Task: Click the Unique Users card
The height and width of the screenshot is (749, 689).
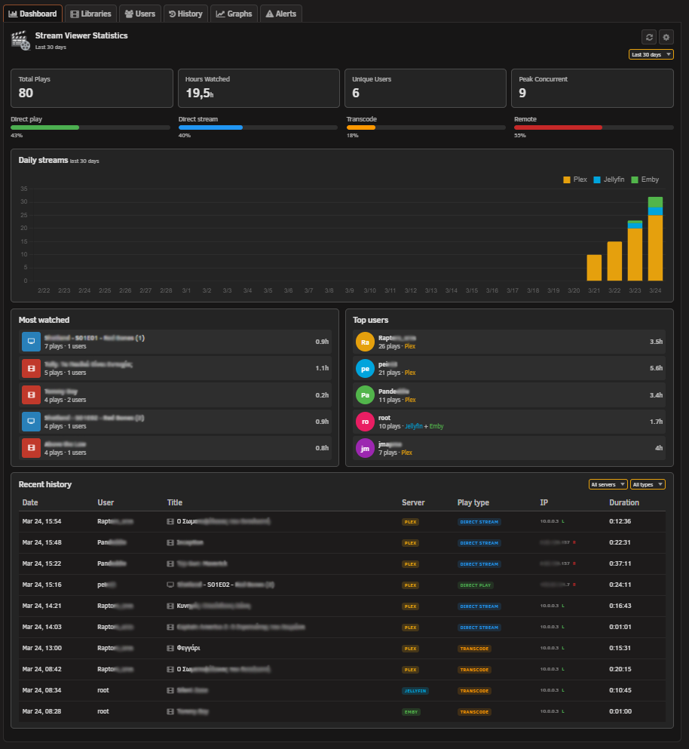Action: (x=425, y=88)
